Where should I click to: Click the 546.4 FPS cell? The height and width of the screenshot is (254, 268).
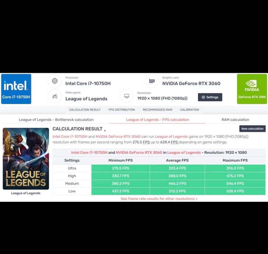tap(235, 183)
